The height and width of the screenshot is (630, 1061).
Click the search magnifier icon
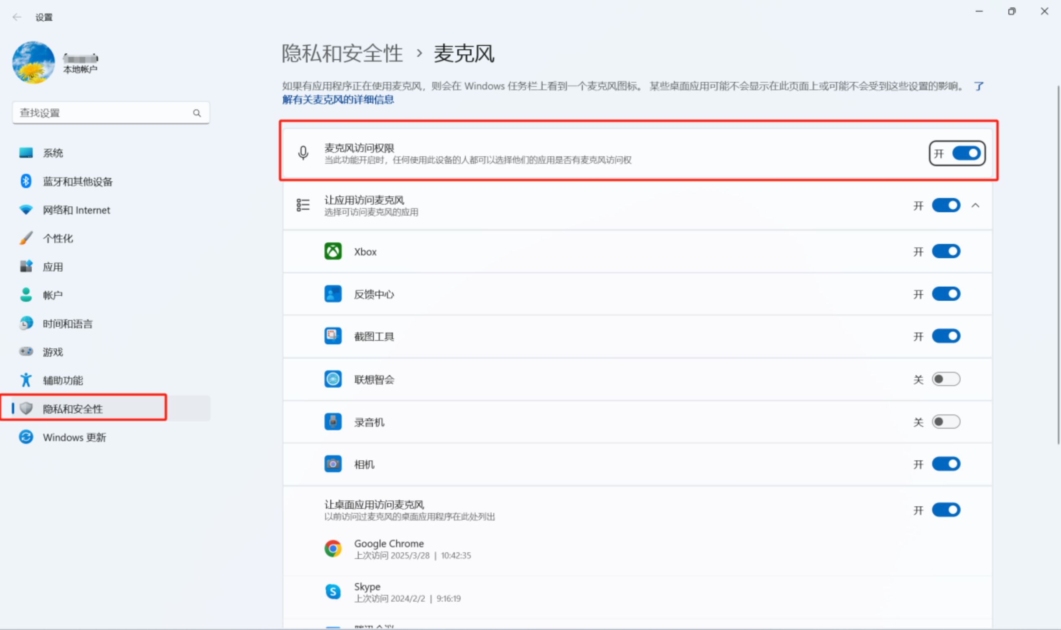(196, 113)
